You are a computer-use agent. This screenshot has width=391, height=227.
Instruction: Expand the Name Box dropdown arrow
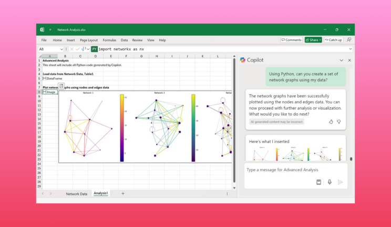click(x=61, y=50)
